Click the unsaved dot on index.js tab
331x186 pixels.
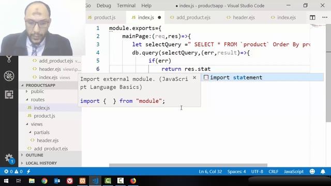159,18
